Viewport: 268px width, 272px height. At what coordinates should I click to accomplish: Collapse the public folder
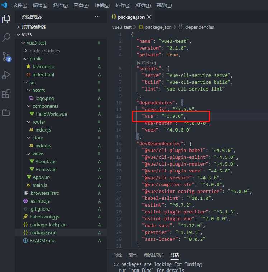[x=26, y=59]
